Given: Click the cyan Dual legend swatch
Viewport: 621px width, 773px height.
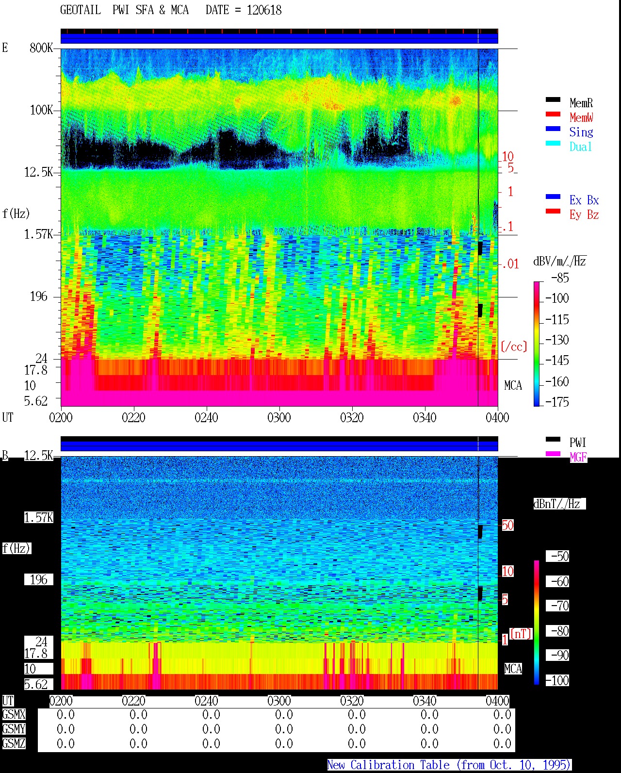Looking at the screenshot, I should click(x=553, y=143).
